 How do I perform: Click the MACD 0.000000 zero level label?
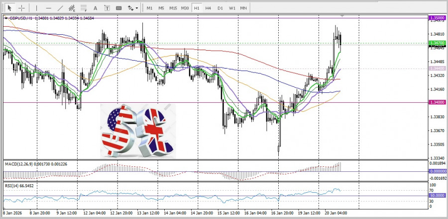(x=438, y=171)
